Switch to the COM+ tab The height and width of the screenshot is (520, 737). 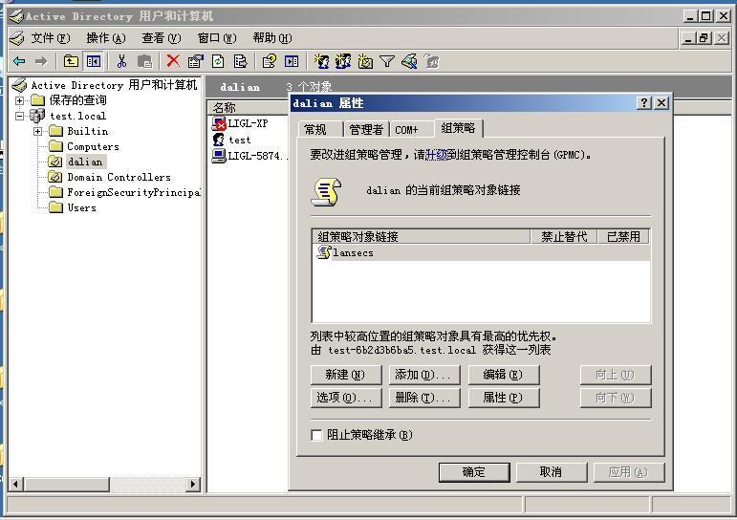(412, 129)
